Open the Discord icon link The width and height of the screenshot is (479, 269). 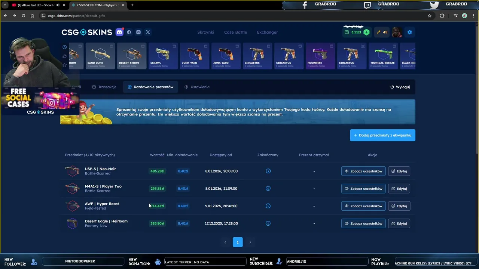pos(119,32)
